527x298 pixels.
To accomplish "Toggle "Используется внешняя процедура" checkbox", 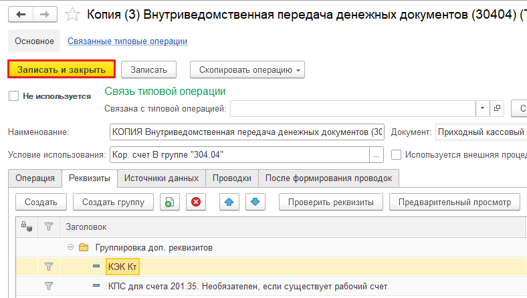I will pos(397,155).
